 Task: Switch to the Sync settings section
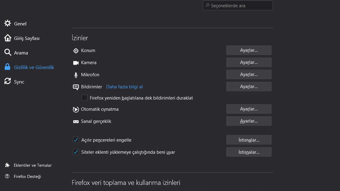19,81
